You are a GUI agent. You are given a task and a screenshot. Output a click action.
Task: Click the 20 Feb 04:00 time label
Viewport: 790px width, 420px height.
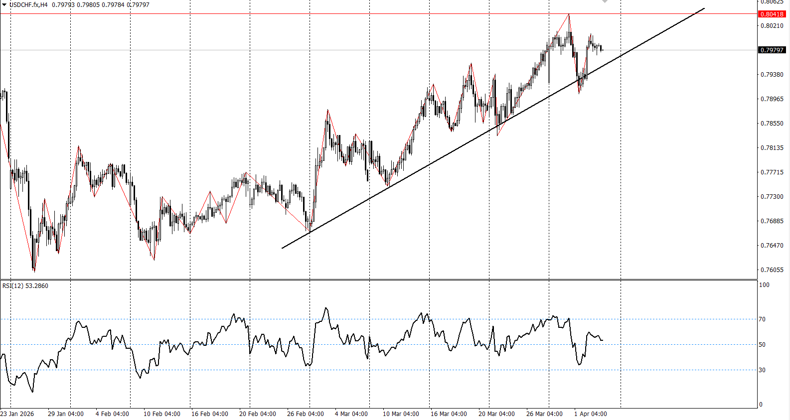coord(258,414)
